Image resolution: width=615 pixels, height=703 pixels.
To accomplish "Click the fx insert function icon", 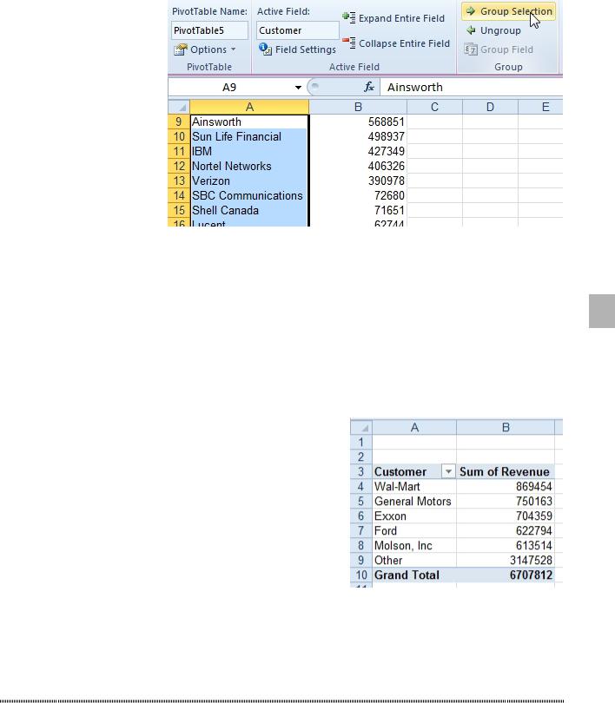I will coord(368,87).
